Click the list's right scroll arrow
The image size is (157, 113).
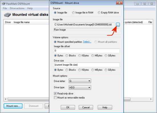pyautogui.click(x=151, y=99)
